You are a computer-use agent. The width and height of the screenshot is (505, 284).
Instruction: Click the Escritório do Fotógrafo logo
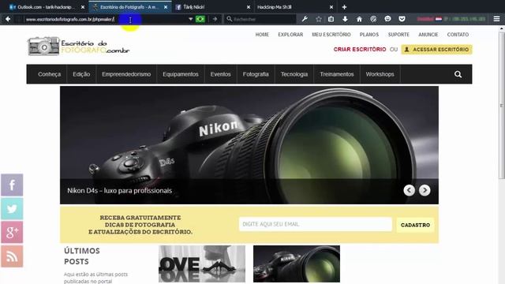pyautogui.click(x=78, y=46)
